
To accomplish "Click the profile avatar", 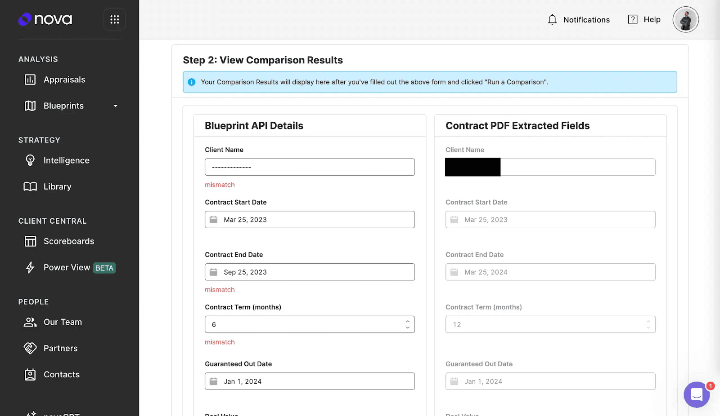I will click(685, 19).
